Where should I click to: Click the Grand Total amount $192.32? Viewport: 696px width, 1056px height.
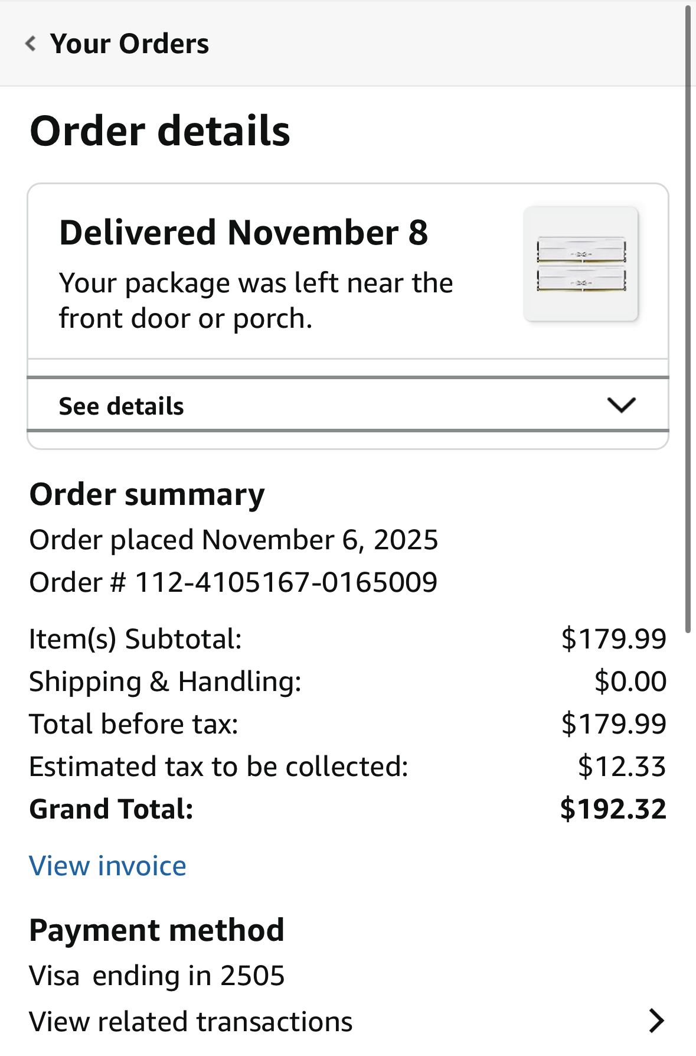[x=613, y=809]
